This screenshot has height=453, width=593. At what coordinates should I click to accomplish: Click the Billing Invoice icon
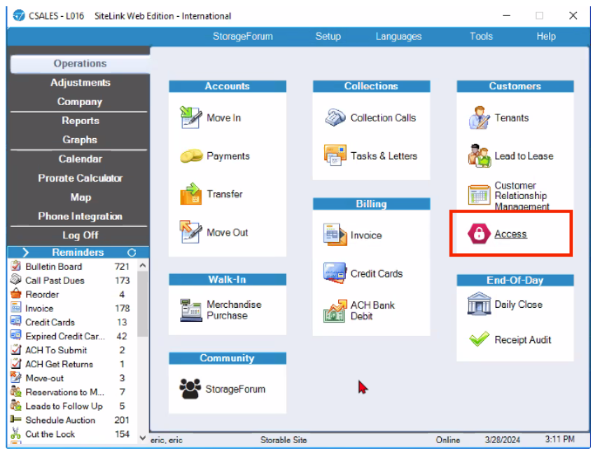point(335,235)
